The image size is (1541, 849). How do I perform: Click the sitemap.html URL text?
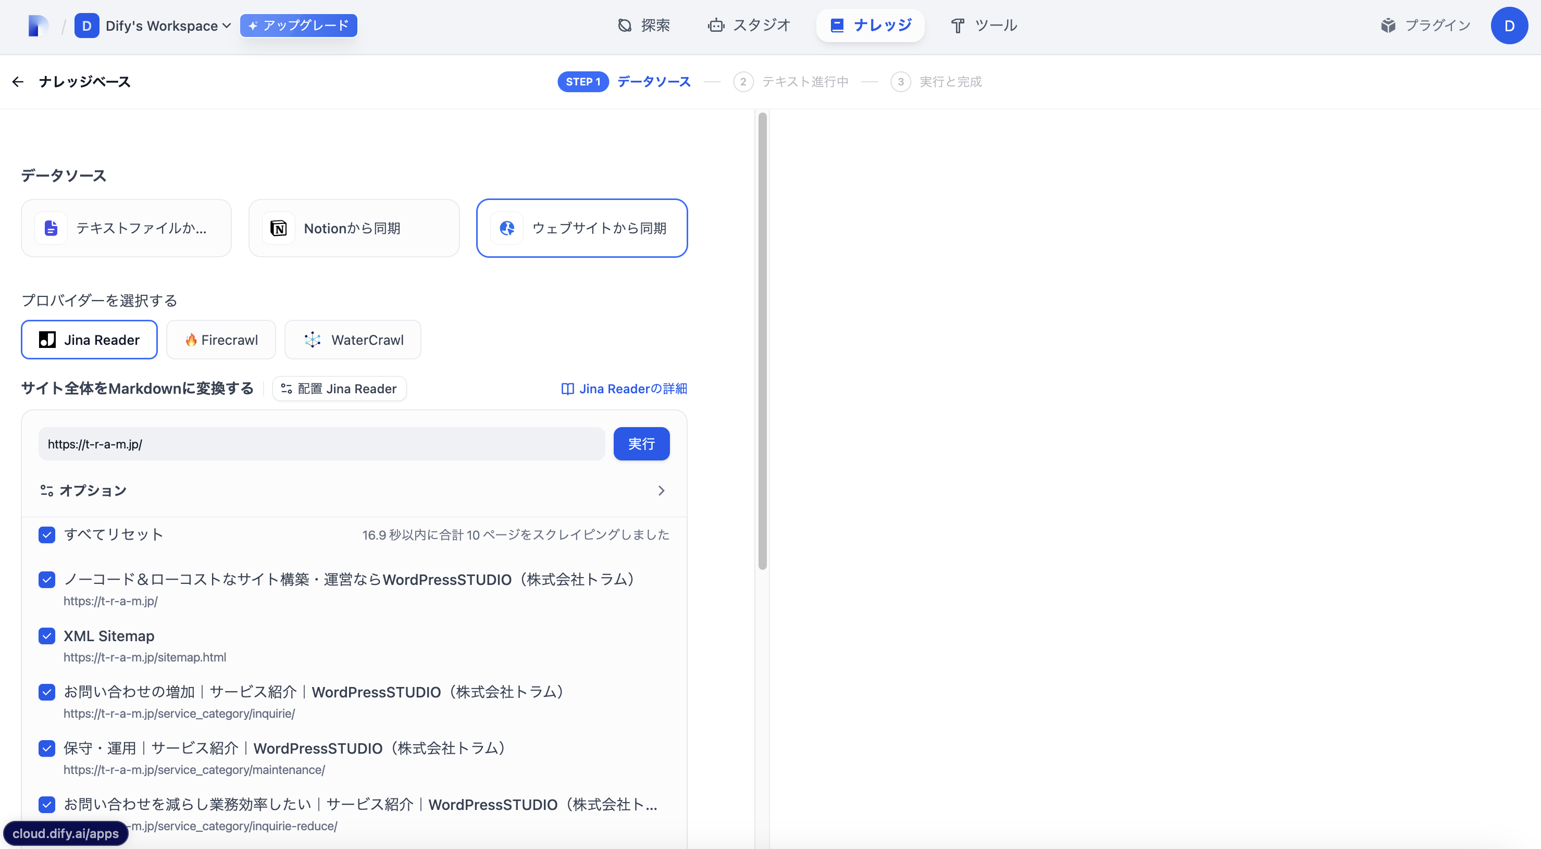145,657
